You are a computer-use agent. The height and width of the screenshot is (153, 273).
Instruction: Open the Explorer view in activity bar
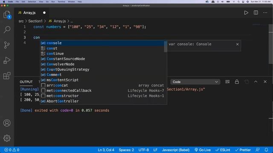[x=7, y=14]
